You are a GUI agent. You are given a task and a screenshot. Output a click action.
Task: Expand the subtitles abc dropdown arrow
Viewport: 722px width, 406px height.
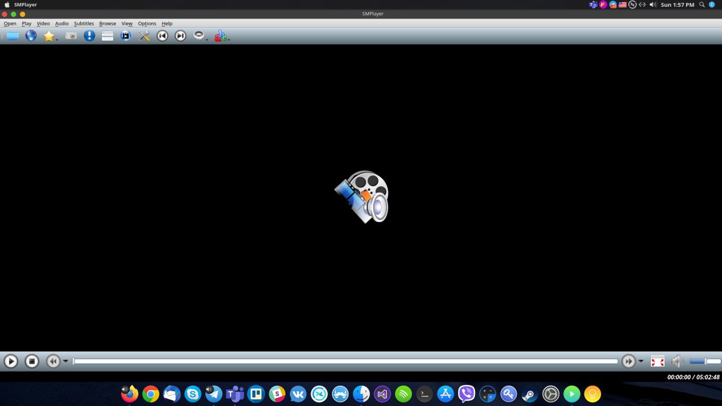pyautogui.click(x=228, y=39)
